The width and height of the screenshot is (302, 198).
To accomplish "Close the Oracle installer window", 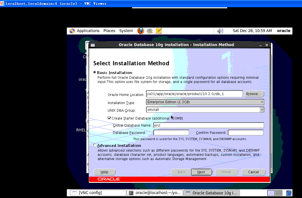I will click(266, 45).
